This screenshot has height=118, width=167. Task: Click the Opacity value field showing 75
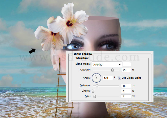click(x=126, y=70)
